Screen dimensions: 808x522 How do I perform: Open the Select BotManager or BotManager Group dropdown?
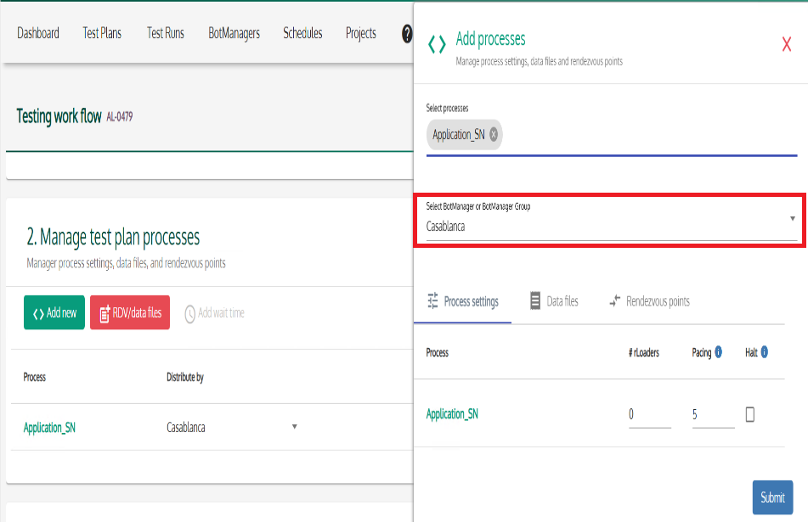coord(611,222)
